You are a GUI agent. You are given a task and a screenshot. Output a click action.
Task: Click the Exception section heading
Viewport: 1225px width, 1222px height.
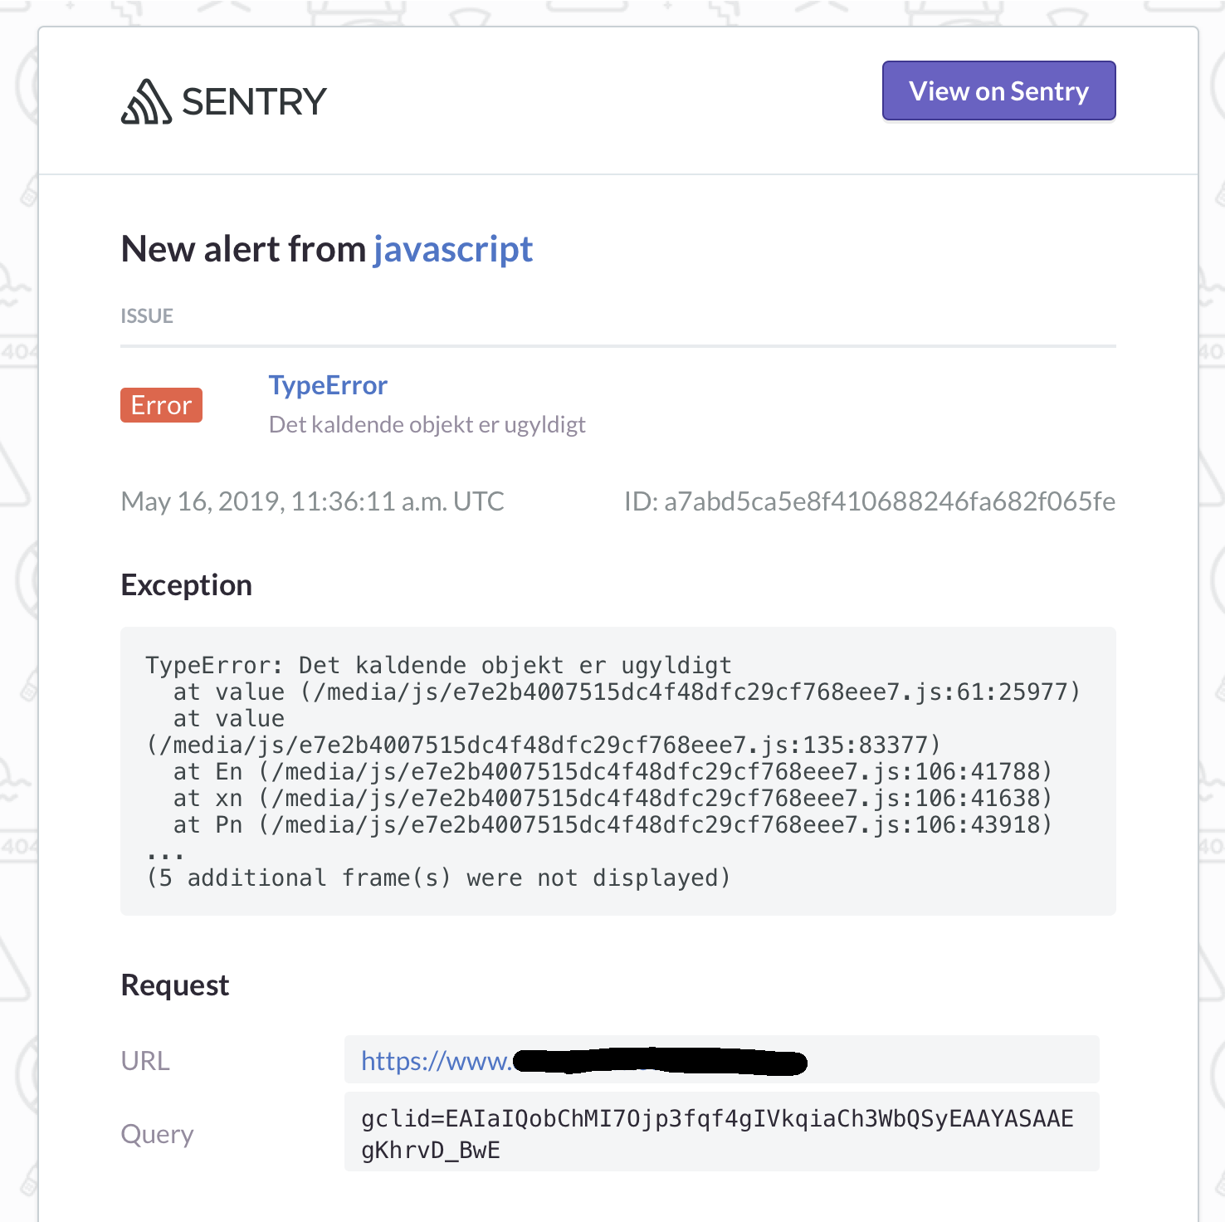point(186,584)
